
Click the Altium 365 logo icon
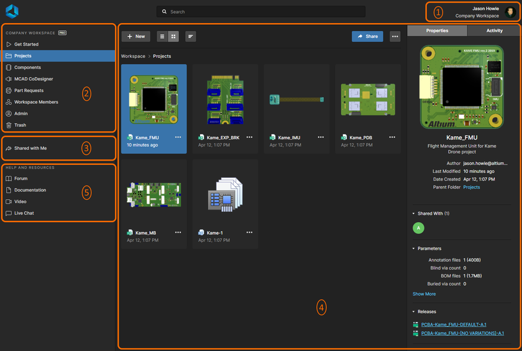(x=12, y=11)
